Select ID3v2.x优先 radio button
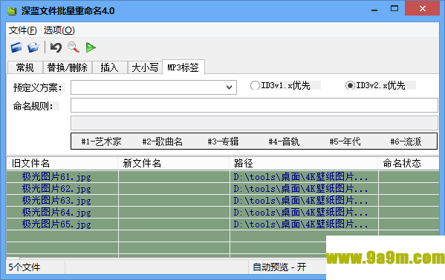The height and width of the screenshot is (280, 445). [350, 85]
